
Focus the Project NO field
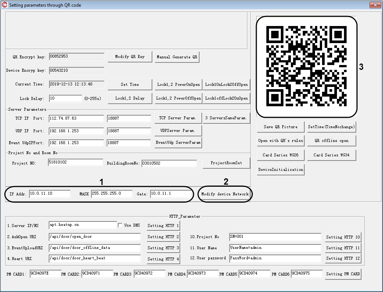[x=76, y=162]
